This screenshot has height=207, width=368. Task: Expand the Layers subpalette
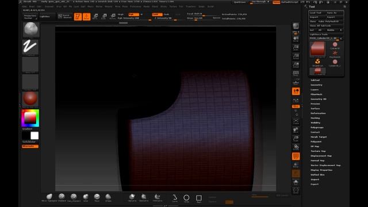[x=315, y=90]
